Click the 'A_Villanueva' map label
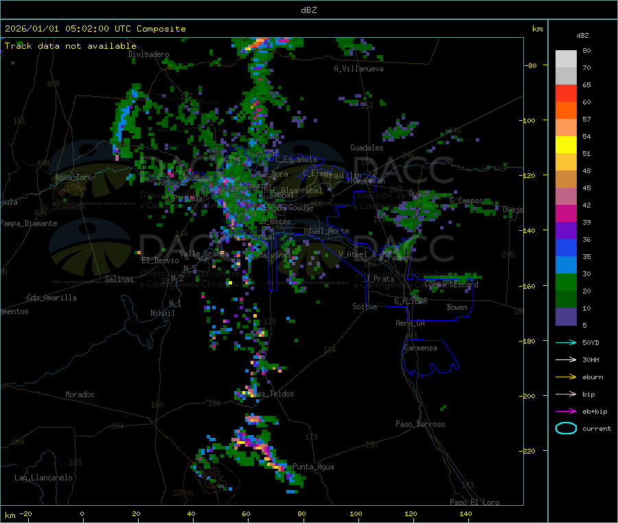Screen dimensions: 618x523 tap(358, 69)
